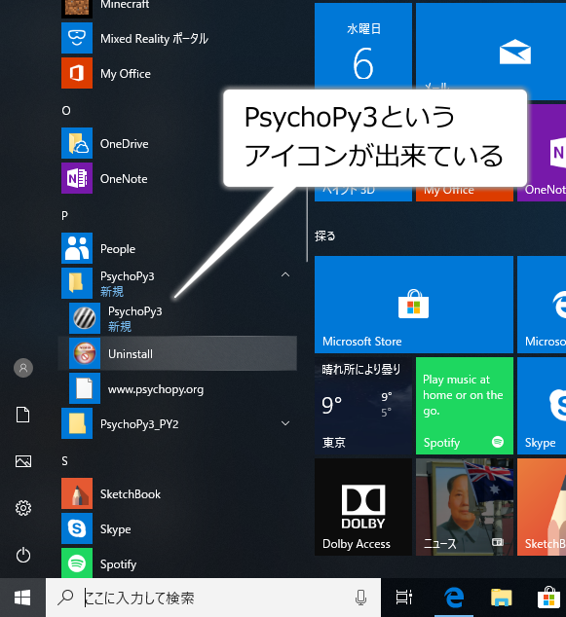The height and width of the screenshot is (617, 566).
Task: Open the Skype tile
Action: 542,406
